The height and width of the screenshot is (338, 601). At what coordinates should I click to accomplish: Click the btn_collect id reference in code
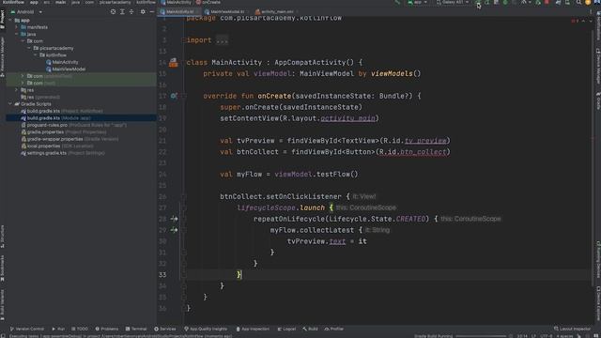point(424,152)
